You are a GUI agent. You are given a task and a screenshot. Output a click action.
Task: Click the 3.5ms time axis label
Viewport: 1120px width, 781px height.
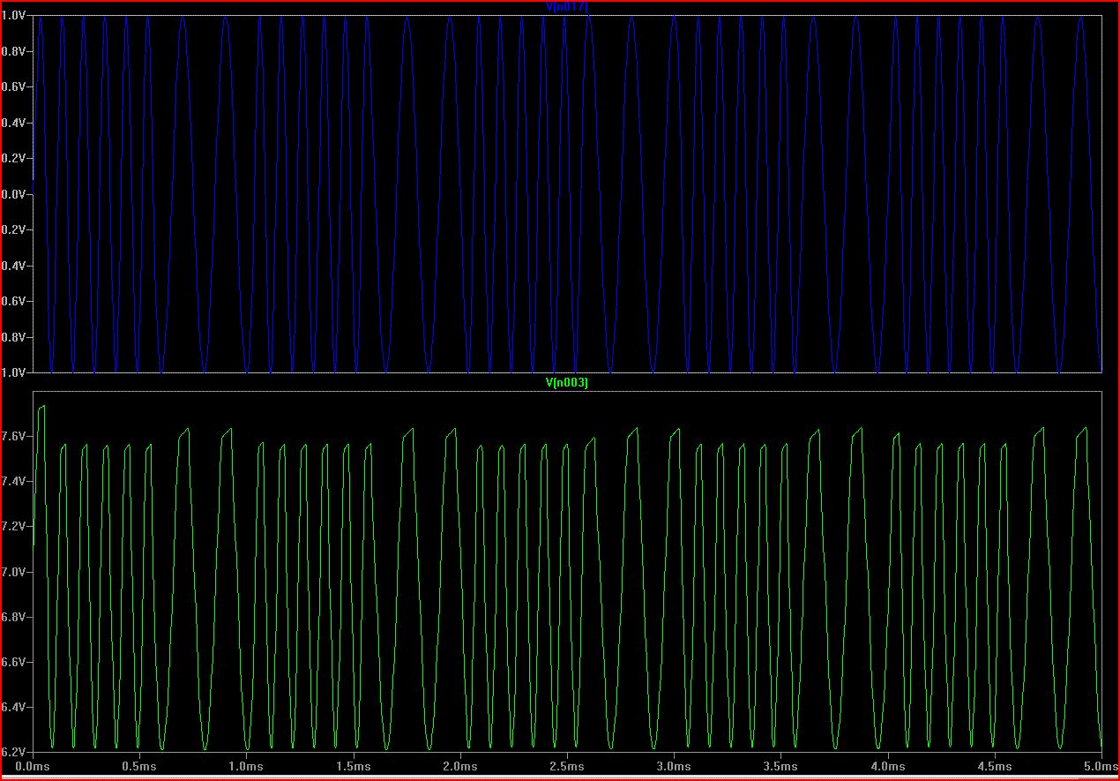(x=780, y=766)
